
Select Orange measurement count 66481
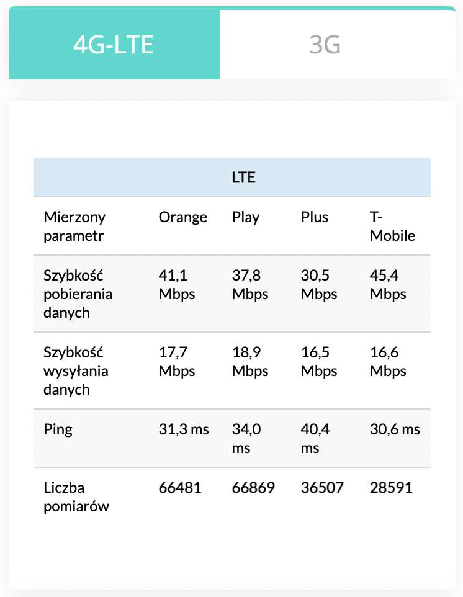pos(180,487)
